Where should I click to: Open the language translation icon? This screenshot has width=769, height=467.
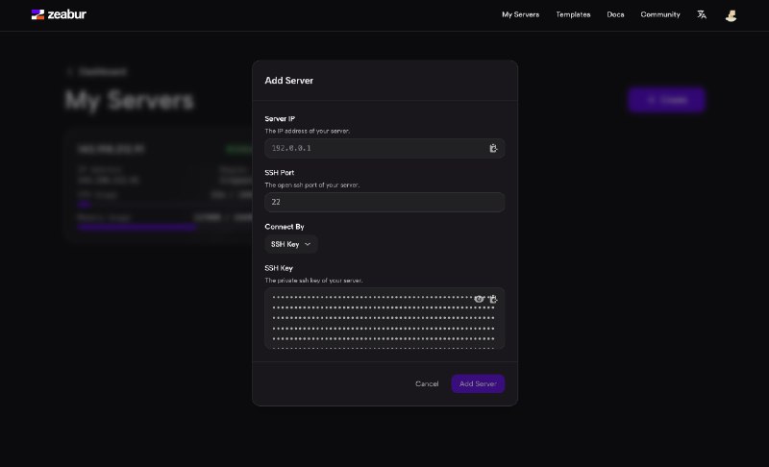click(x=702, y=14)
